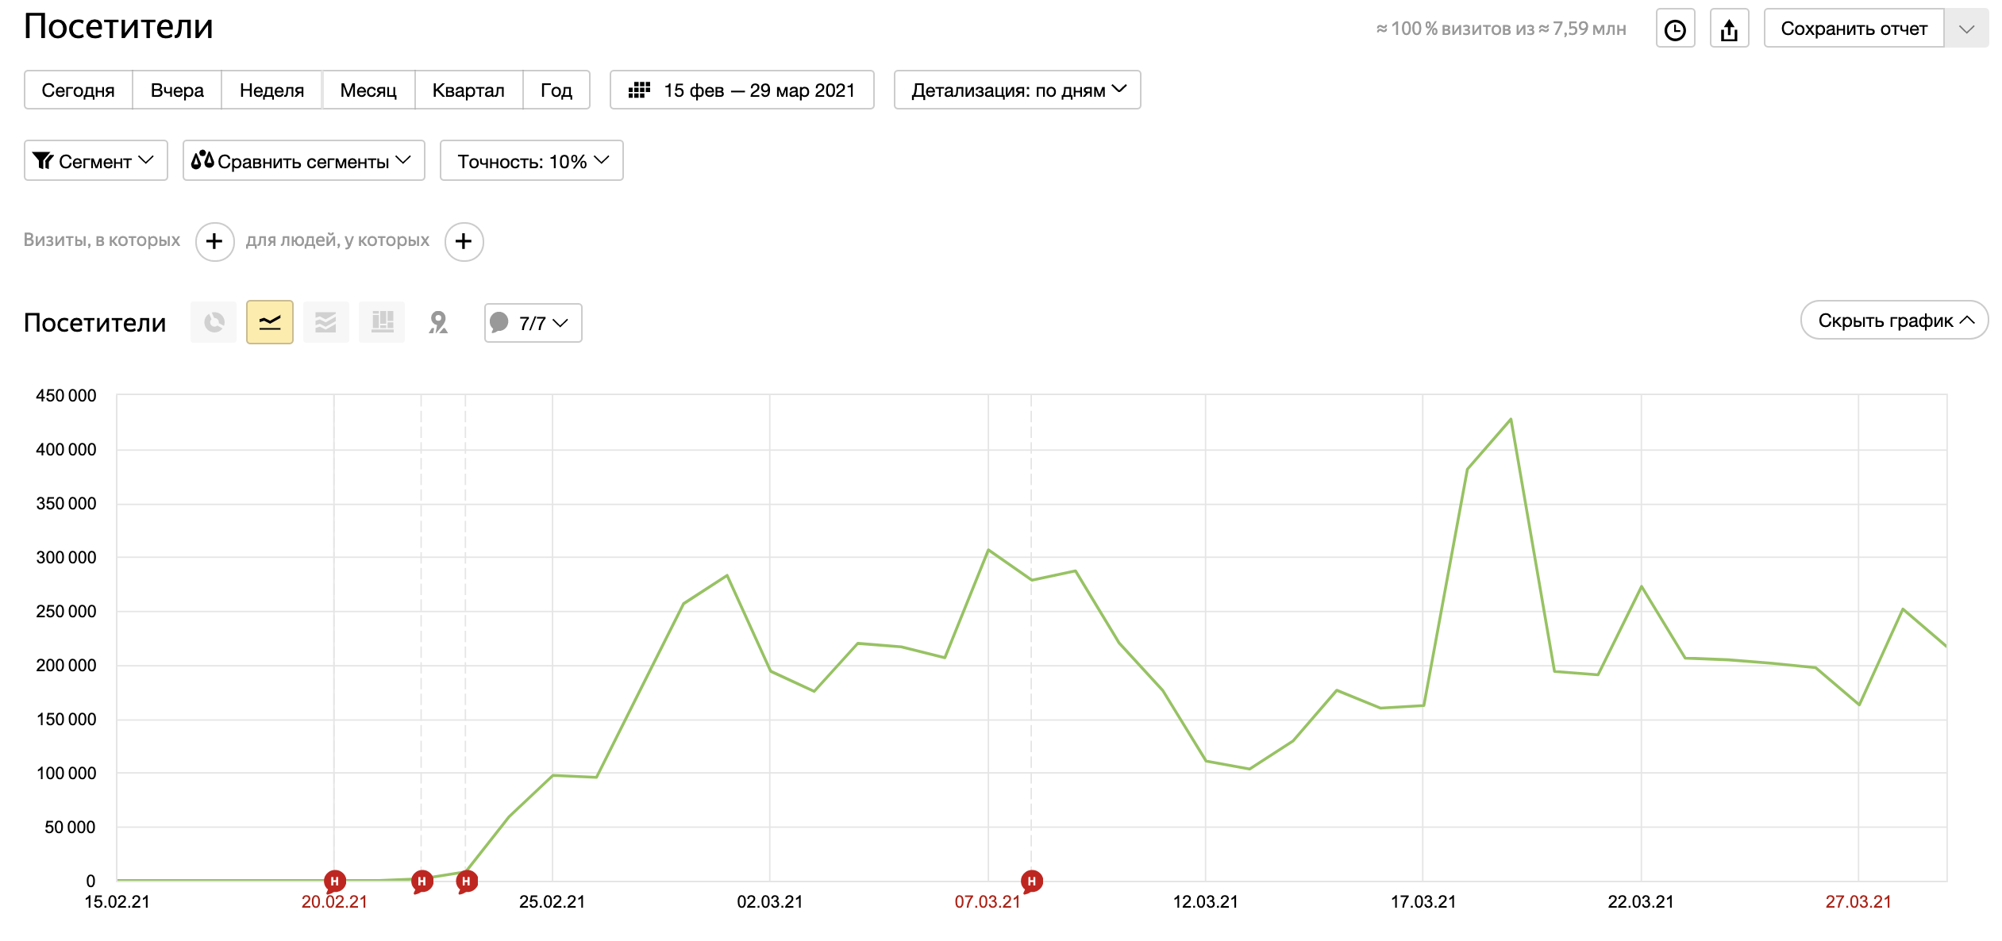Open the calendar date range picker
The image size is (2002, 941).
741,90
